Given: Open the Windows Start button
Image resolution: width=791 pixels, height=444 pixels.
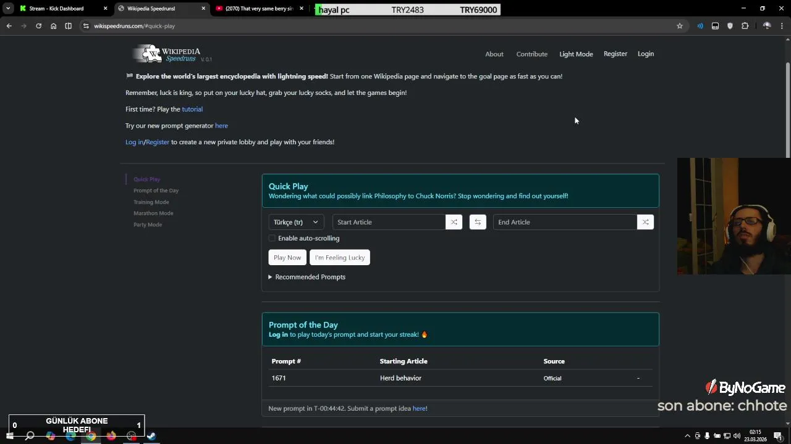Looking at the screenshot, I should tap(9, 436).
